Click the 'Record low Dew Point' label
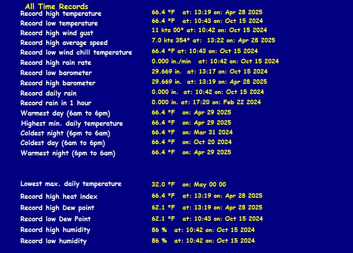 click(x=55, y=219)
